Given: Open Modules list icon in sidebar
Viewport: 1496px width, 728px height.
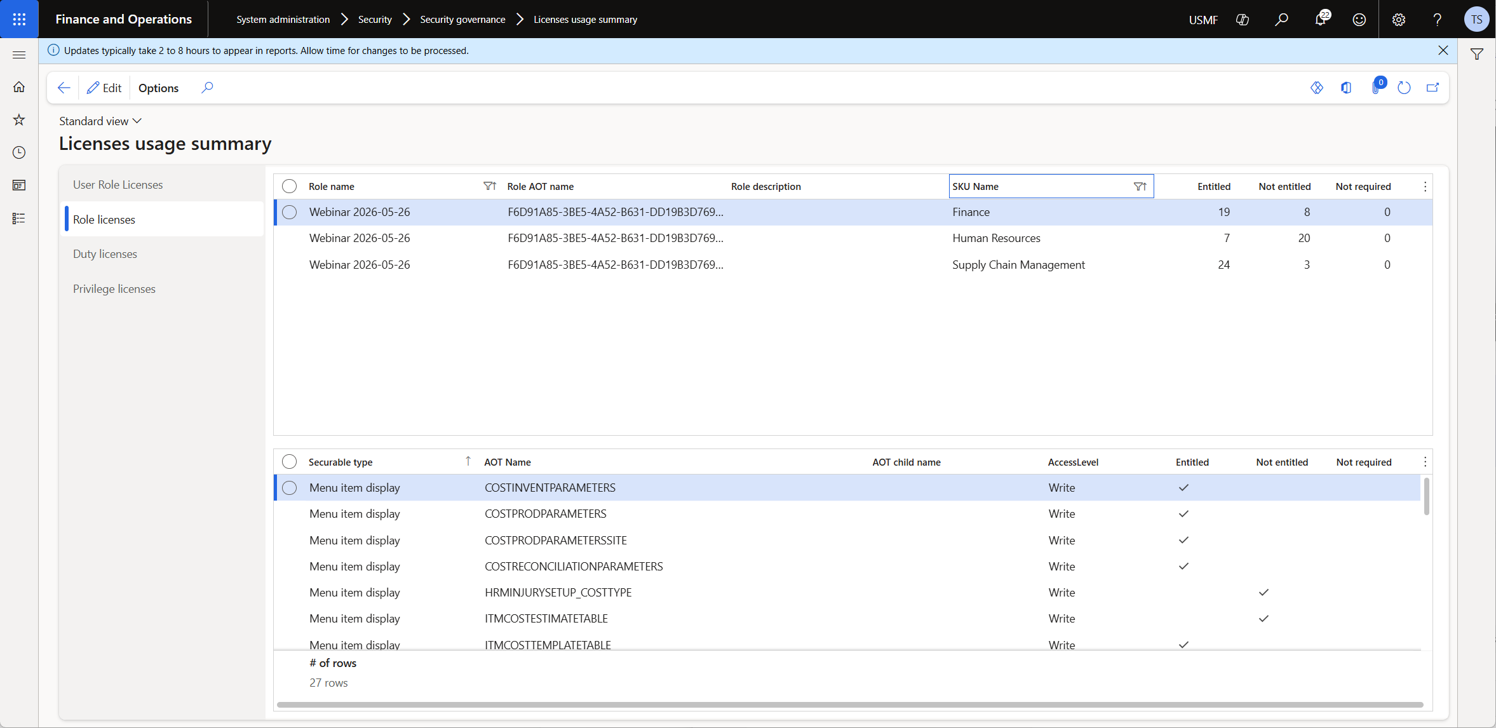Looking at the screenshot, I should point(19,219).
